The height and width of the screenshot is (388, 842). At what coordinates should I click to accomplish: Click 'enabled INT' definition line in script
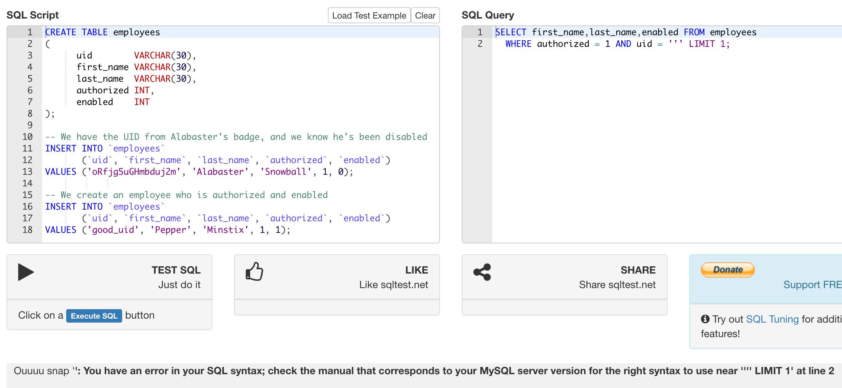pyautogui.click(x=113, y=102)
